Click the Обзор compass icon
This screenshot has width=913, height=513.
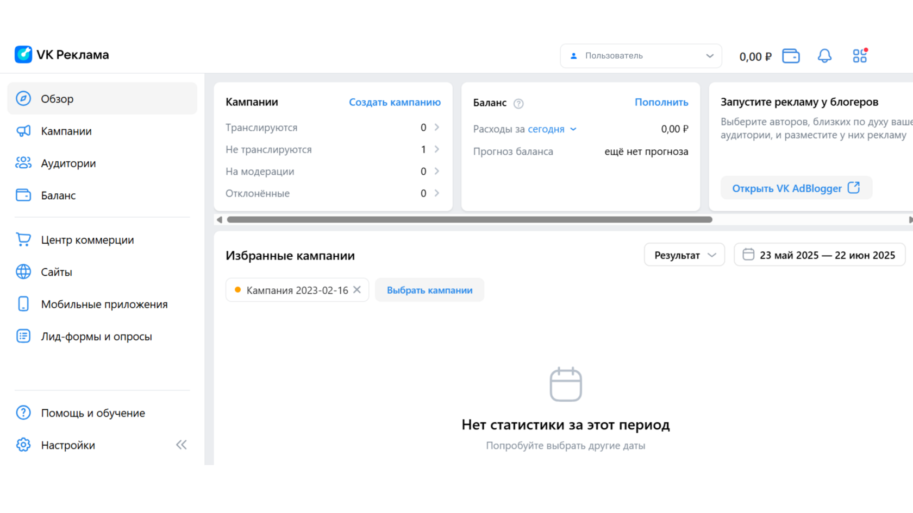pos(23,98)
